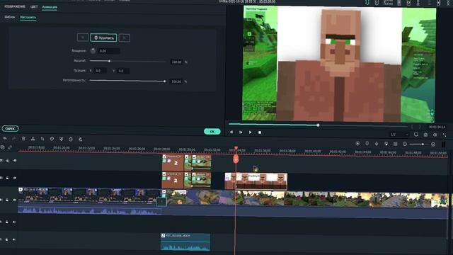Go to the next keyframe button
This screenshot has width=453, height=255.
pos(125,38)
